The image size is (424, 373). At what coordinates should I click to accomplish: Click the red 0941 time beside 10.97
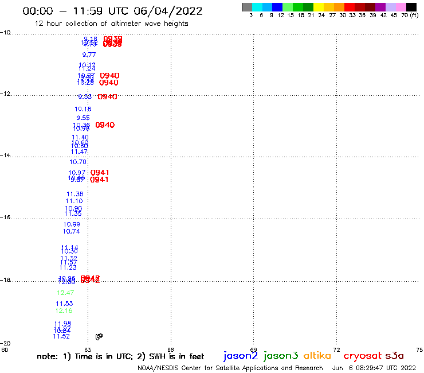tap(100, 173)
